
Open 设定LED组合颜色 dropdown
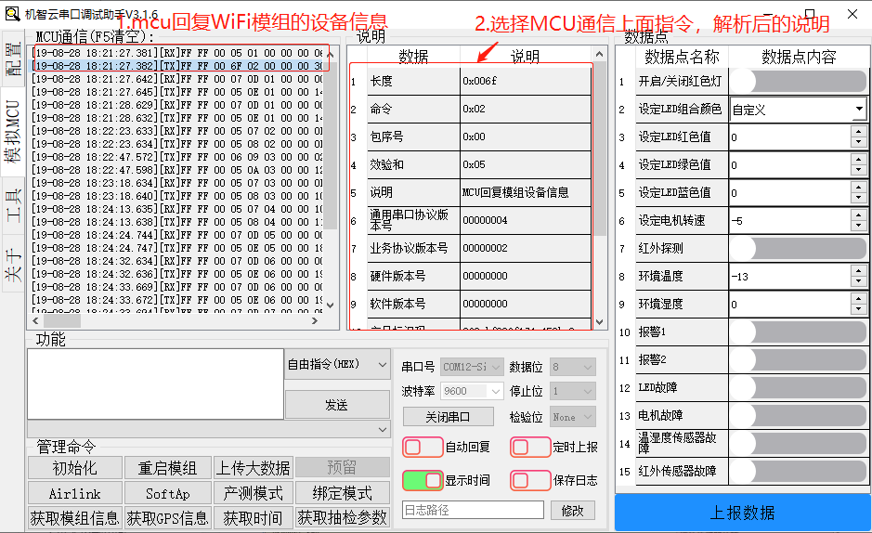[798, 110]
